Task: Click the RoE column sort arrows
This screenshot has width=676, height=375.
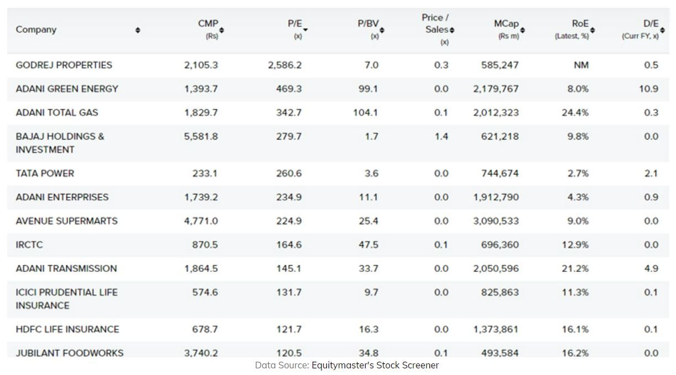Action: pyautogui.click(x=592, y=30)
